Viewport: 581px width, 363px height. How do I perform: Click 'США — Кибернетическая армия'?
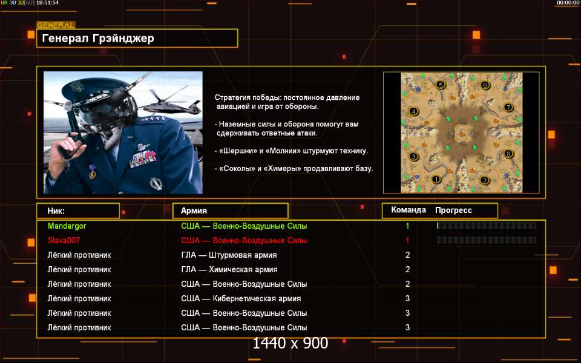pyautogui.click(x=241, y=298)
